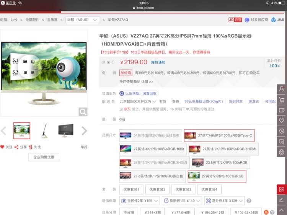Follow product with the 关注 heart

pyautogui.click(x=7, y=147)
